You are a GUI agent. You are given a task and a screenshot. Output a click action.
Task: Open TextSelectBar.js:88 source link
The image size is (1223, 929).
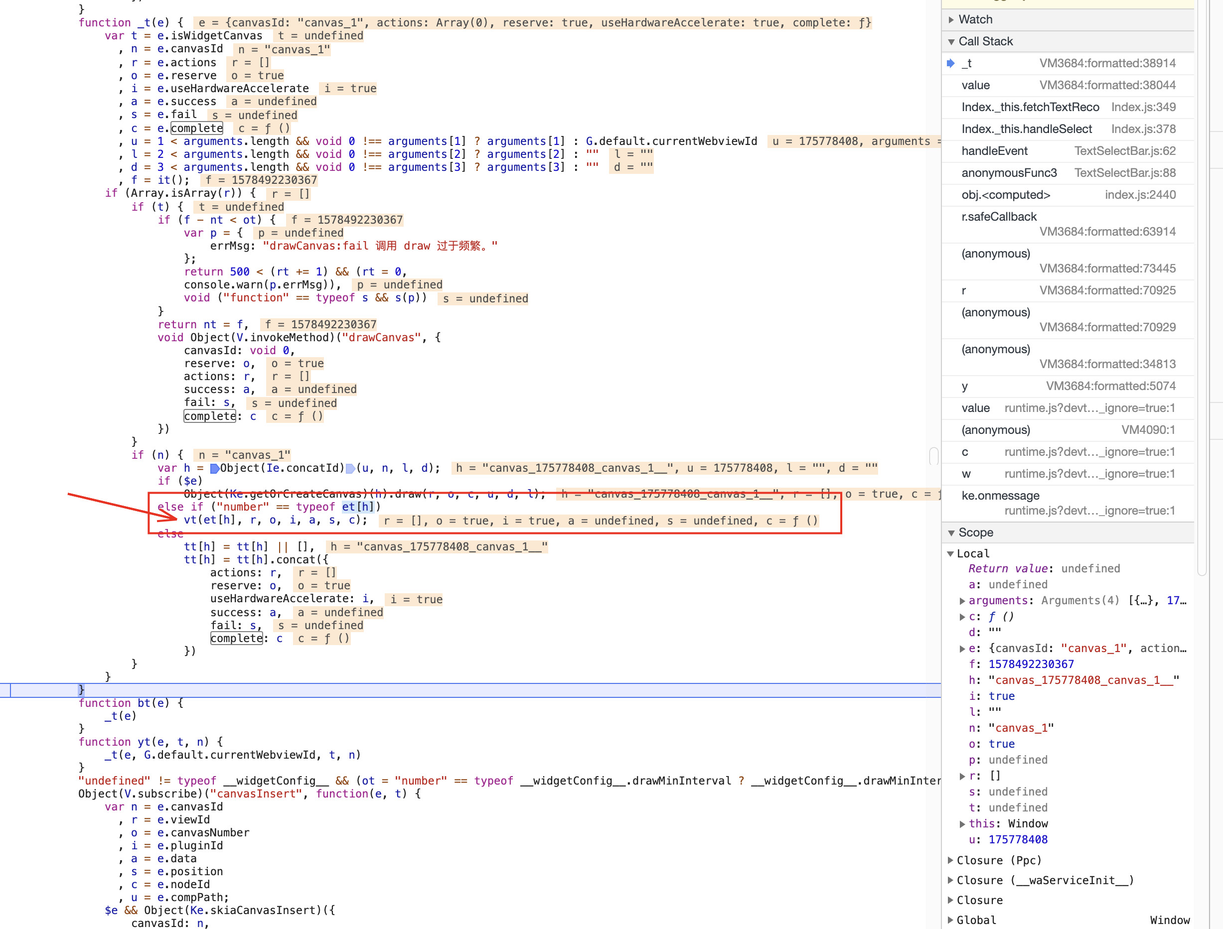pyautogui.click(x=1124, y=173)
